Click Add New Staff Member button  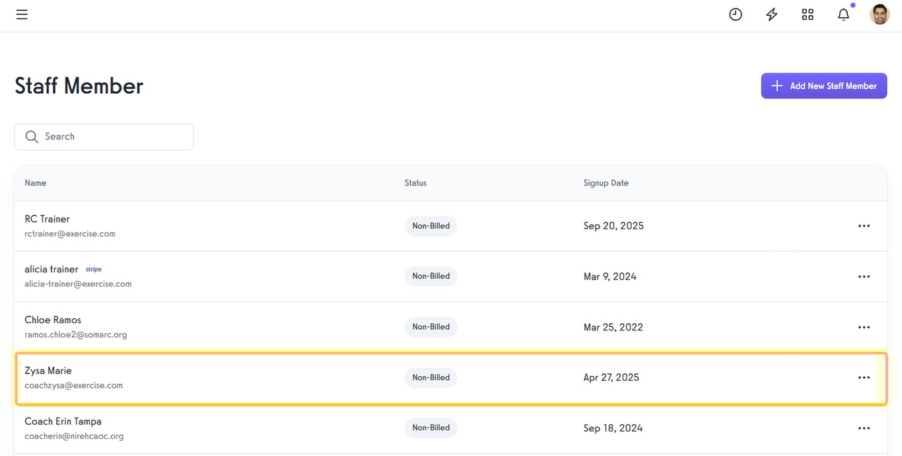click(x=823, y=86)
